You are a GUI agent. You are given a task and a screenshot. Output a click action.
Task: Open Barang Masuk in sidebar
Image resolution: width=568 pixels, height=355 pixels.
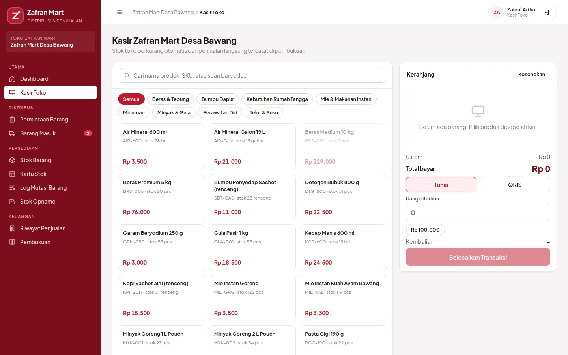50,133
